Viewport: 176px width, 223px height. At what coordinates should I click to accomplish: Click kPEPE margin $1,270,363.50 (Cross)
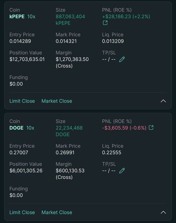click(72, 63)
